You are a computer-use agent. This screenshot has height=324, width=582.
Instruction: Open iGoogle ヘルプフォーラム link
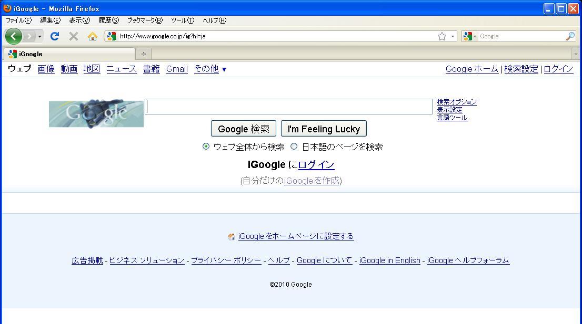click(x=468, y=260)
